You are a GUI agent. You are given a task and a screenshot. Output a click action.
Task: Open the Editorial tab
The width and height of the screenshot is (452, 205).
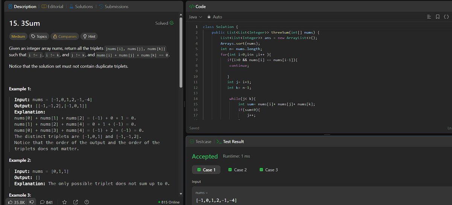[52, 6]
